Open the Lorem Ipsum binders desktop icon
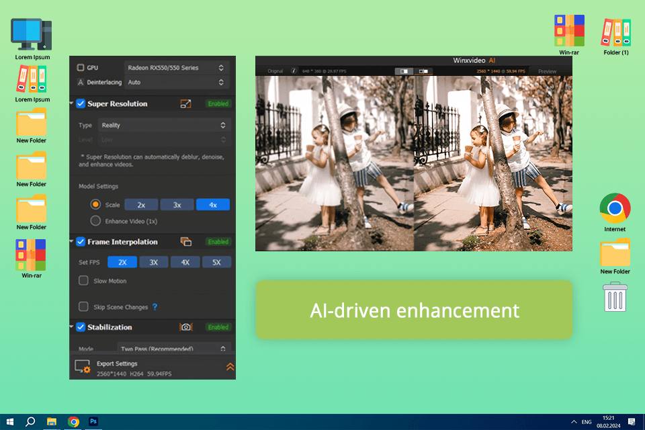The width and height of the screenshot is (645, 430). click(32, 79)
